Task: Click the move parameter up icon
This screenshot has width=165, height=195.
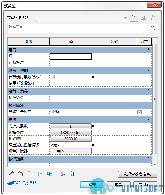Action: [40, 174]
